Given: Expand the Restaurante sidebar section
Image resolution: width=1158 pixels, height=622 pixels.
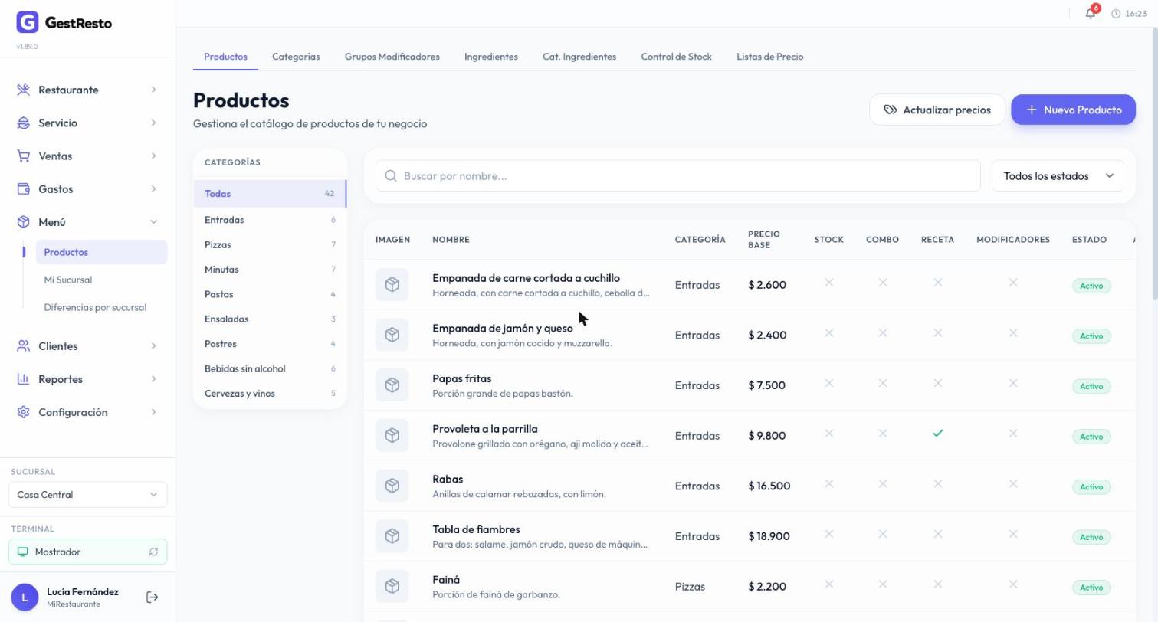Looking at the screenshot, I should click(x=87, y=90).
